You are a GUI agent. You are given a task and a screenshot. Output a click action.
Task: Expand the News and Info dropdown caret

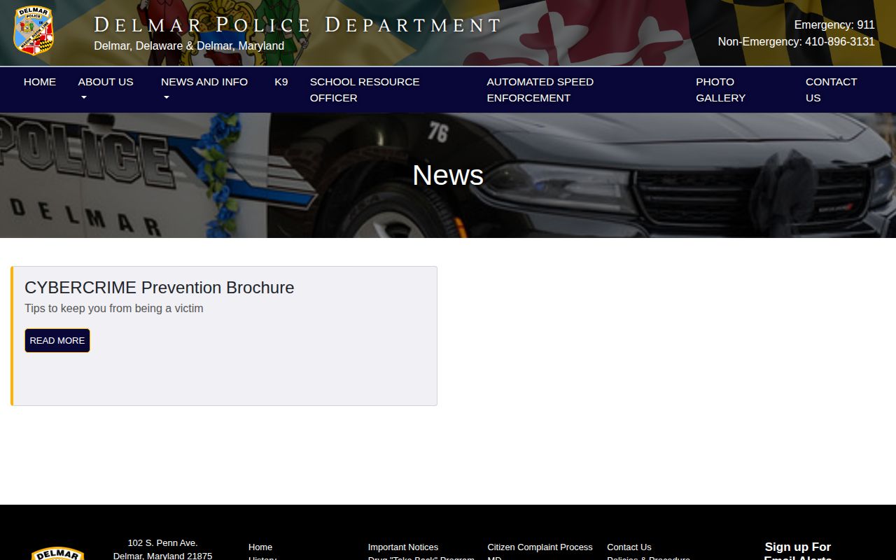(167, 98)
